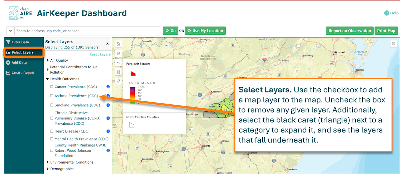
Task: Open Help via question mark icon
Action: pyautogui.click(x=387, y=13)
